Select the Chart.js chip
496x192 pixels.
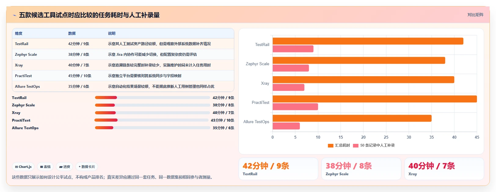point(23,167)
